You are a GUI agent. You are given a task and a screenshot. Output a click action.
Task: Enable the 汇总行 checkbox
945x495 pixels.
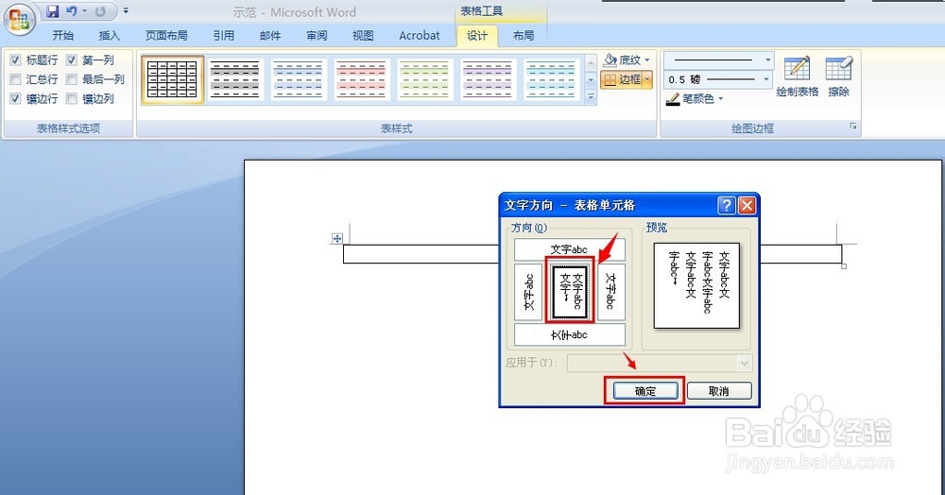click(16, 79)
